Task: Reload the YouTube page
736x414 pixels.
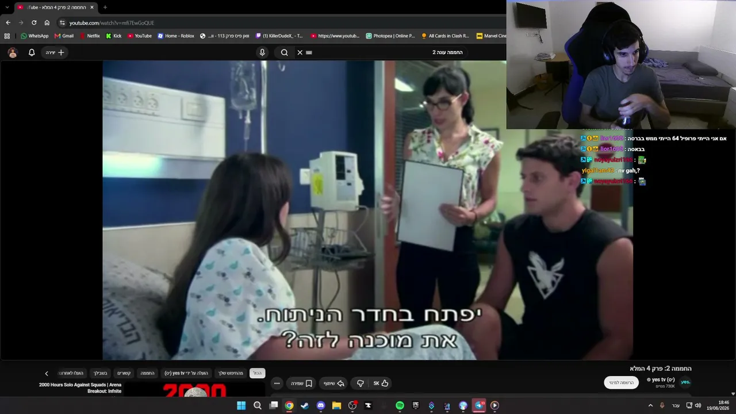Action: tap(34, 22)
